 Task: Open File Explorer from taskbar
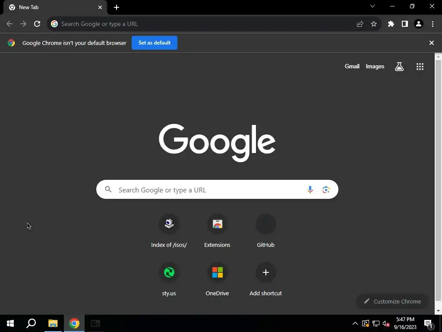click(53, 323)
